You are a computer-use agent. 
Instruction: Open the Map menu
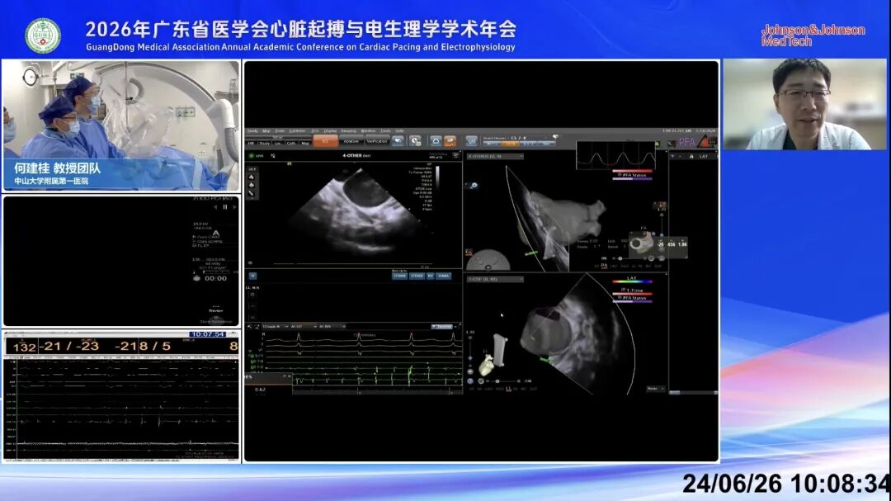click(266, 130)
